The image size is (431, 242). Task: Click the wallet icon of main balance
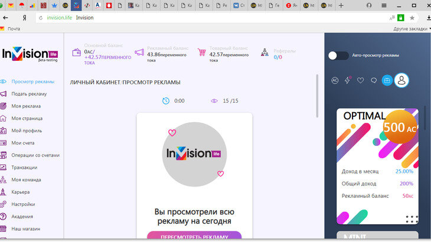point(76,52)
